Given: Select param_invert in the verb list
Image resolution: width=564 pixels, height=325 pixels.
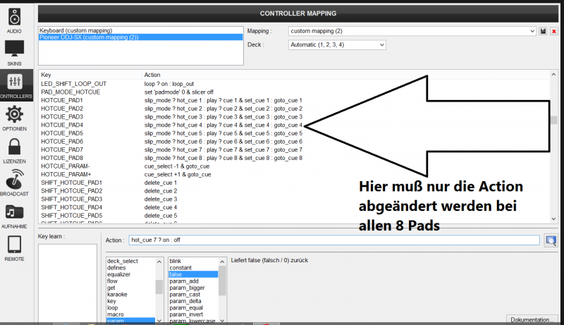Looking at the screenshot, I should coord(193,314).
